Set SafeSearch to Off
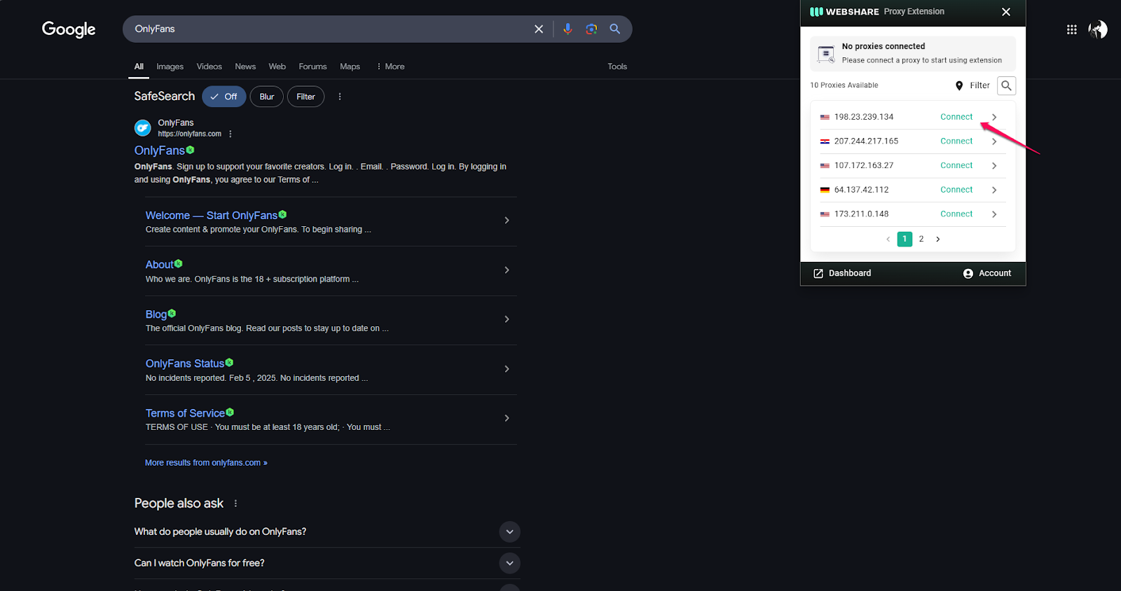The width and height of the screenshot is (1121, 591). 224,97
